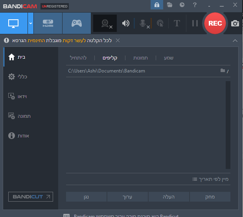The height and width of the screenshot is (217, 243).
Task: Toggle text overlay T icon
Action: click(x=177, y=23)
